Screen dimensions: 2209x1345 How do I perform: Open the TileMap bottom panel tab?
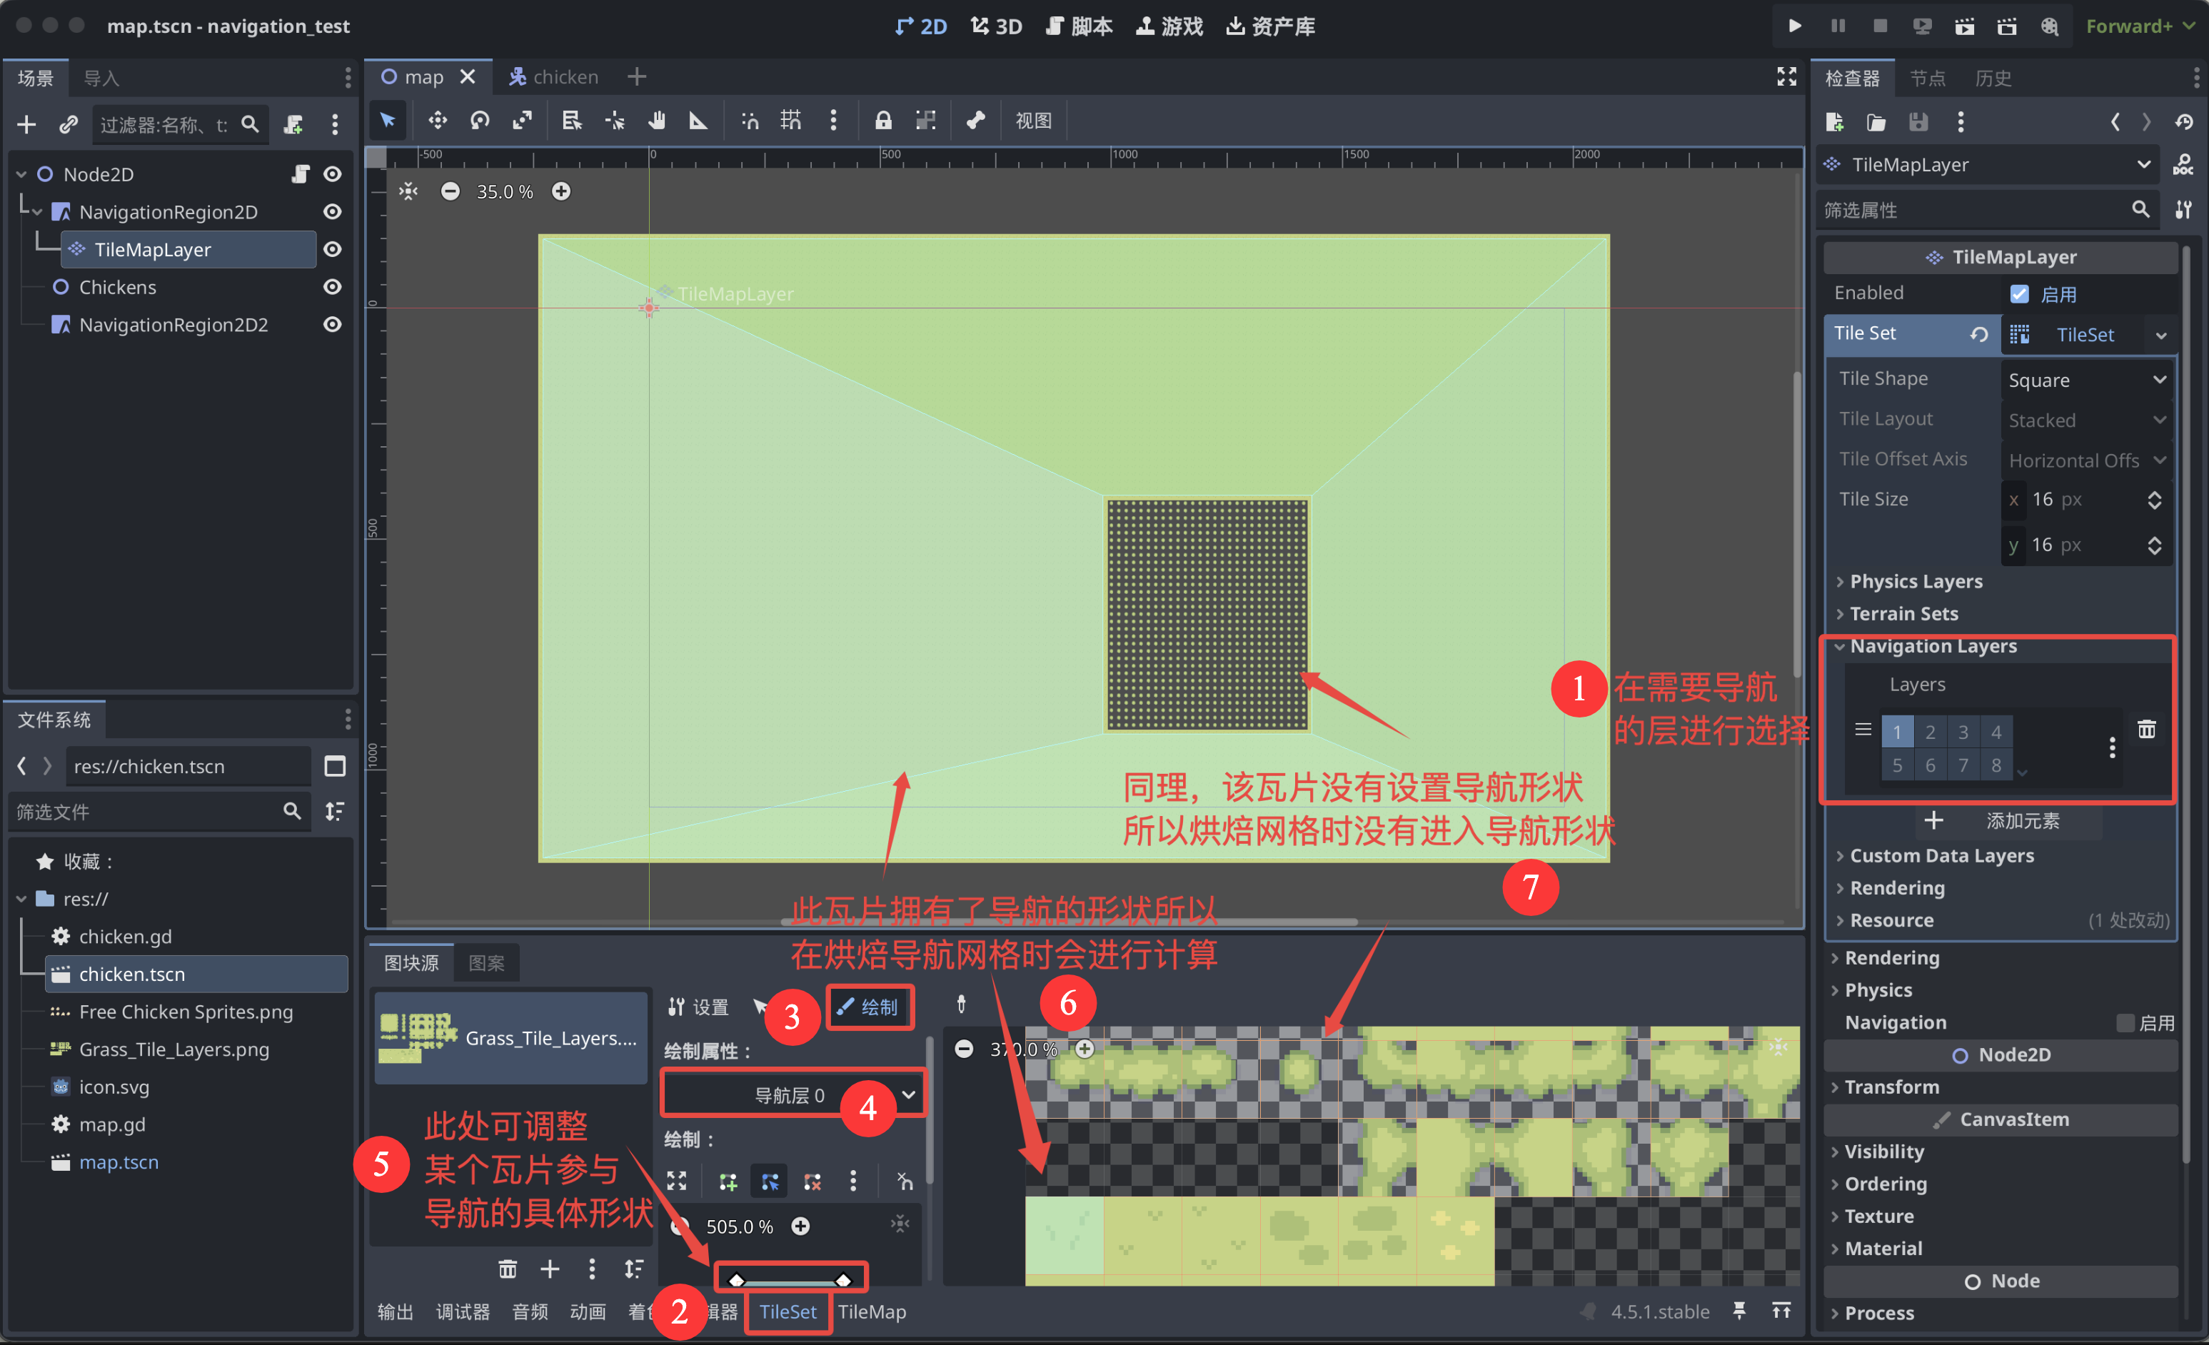[872, 1311]
